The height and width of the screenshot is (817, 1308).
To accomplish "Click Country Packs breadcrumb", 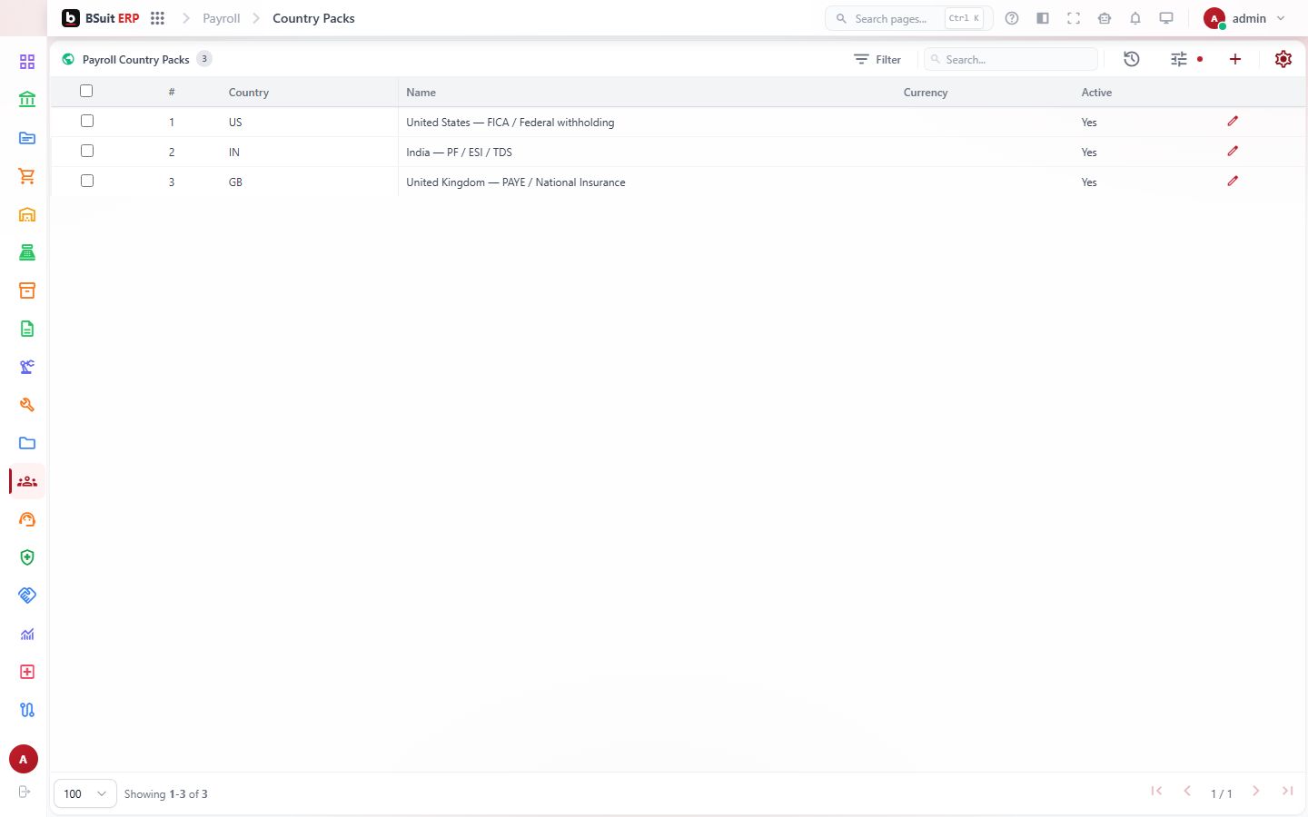I will pos(313,18).
